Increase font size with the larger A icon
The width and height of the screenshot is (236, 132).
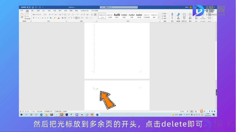pyautogui.click(x=50, y=15)
